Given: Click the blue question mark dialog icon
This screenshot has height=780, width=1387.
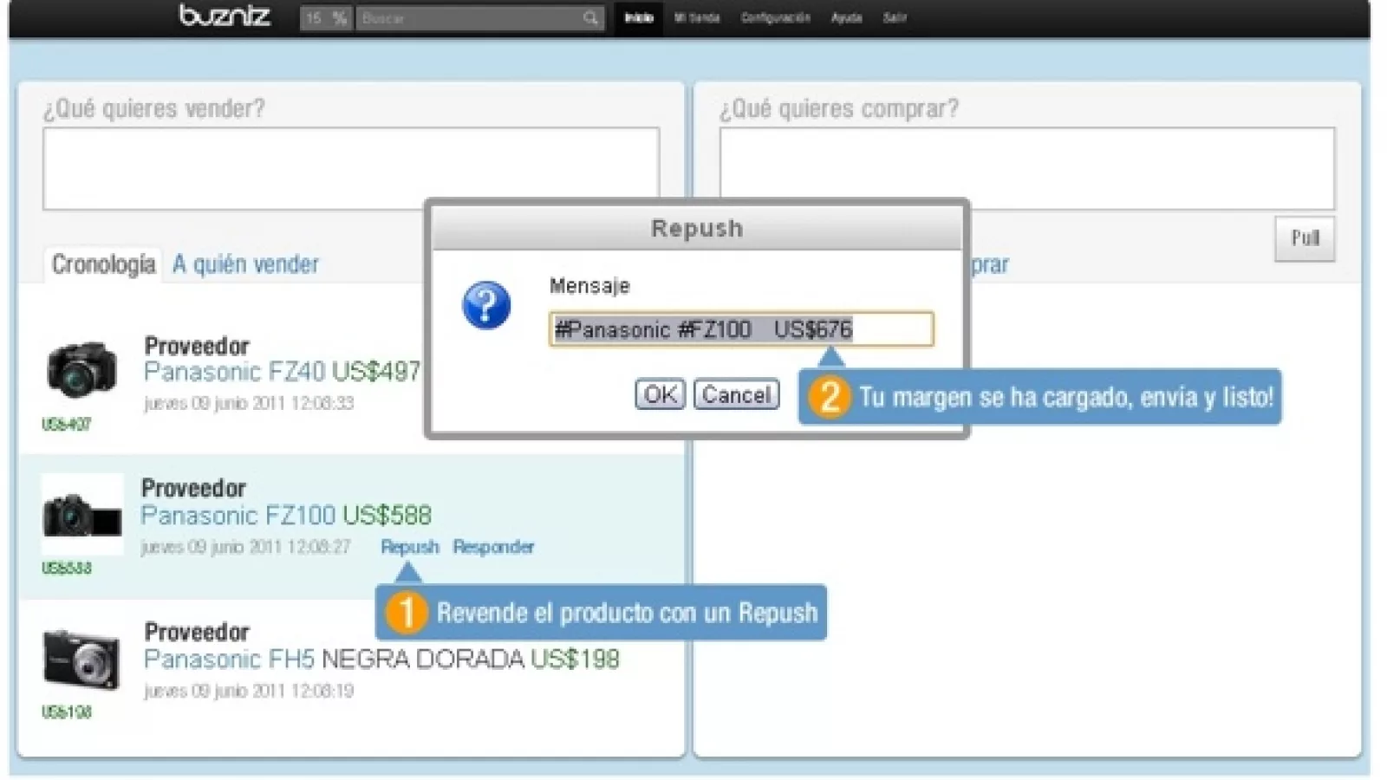Looking at the screenshot, I should (x=486, y=305).
